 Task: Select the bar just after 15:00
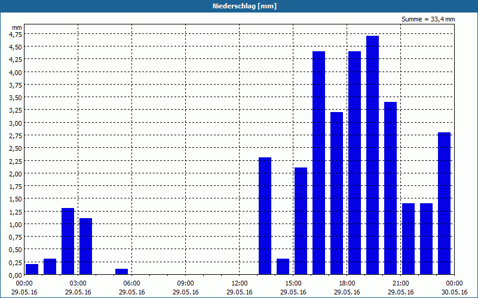point(301,221)
